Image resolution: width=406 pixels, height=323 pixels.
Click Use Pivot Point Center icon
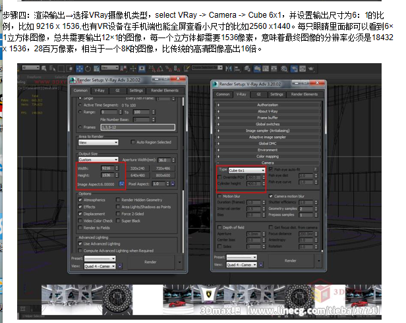point(123,68)
